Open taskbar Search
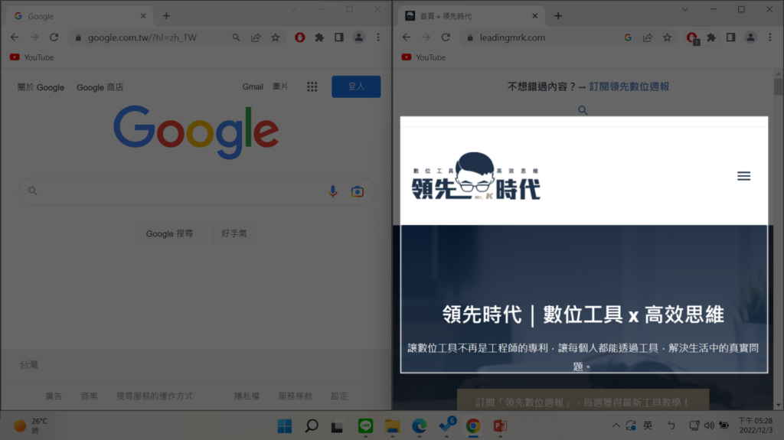The image size is (784, 440). (x=312, y=426)
